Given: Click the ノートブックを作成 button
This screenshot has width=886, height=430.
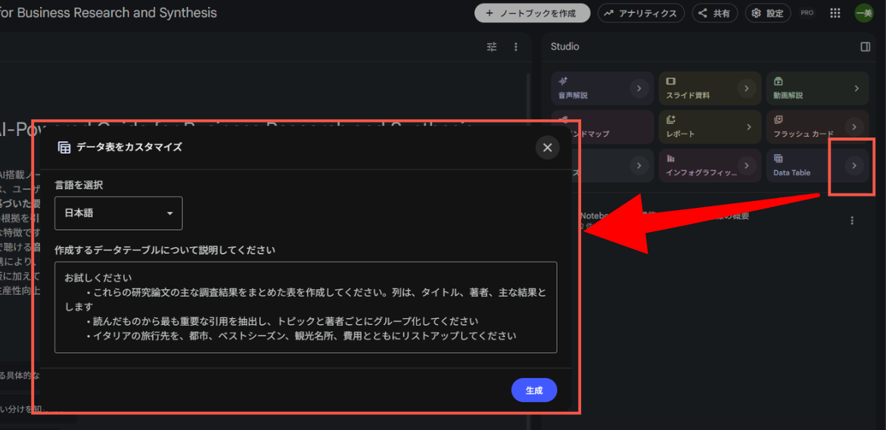Looking at the screenshot, I should [x=532, y=13].
